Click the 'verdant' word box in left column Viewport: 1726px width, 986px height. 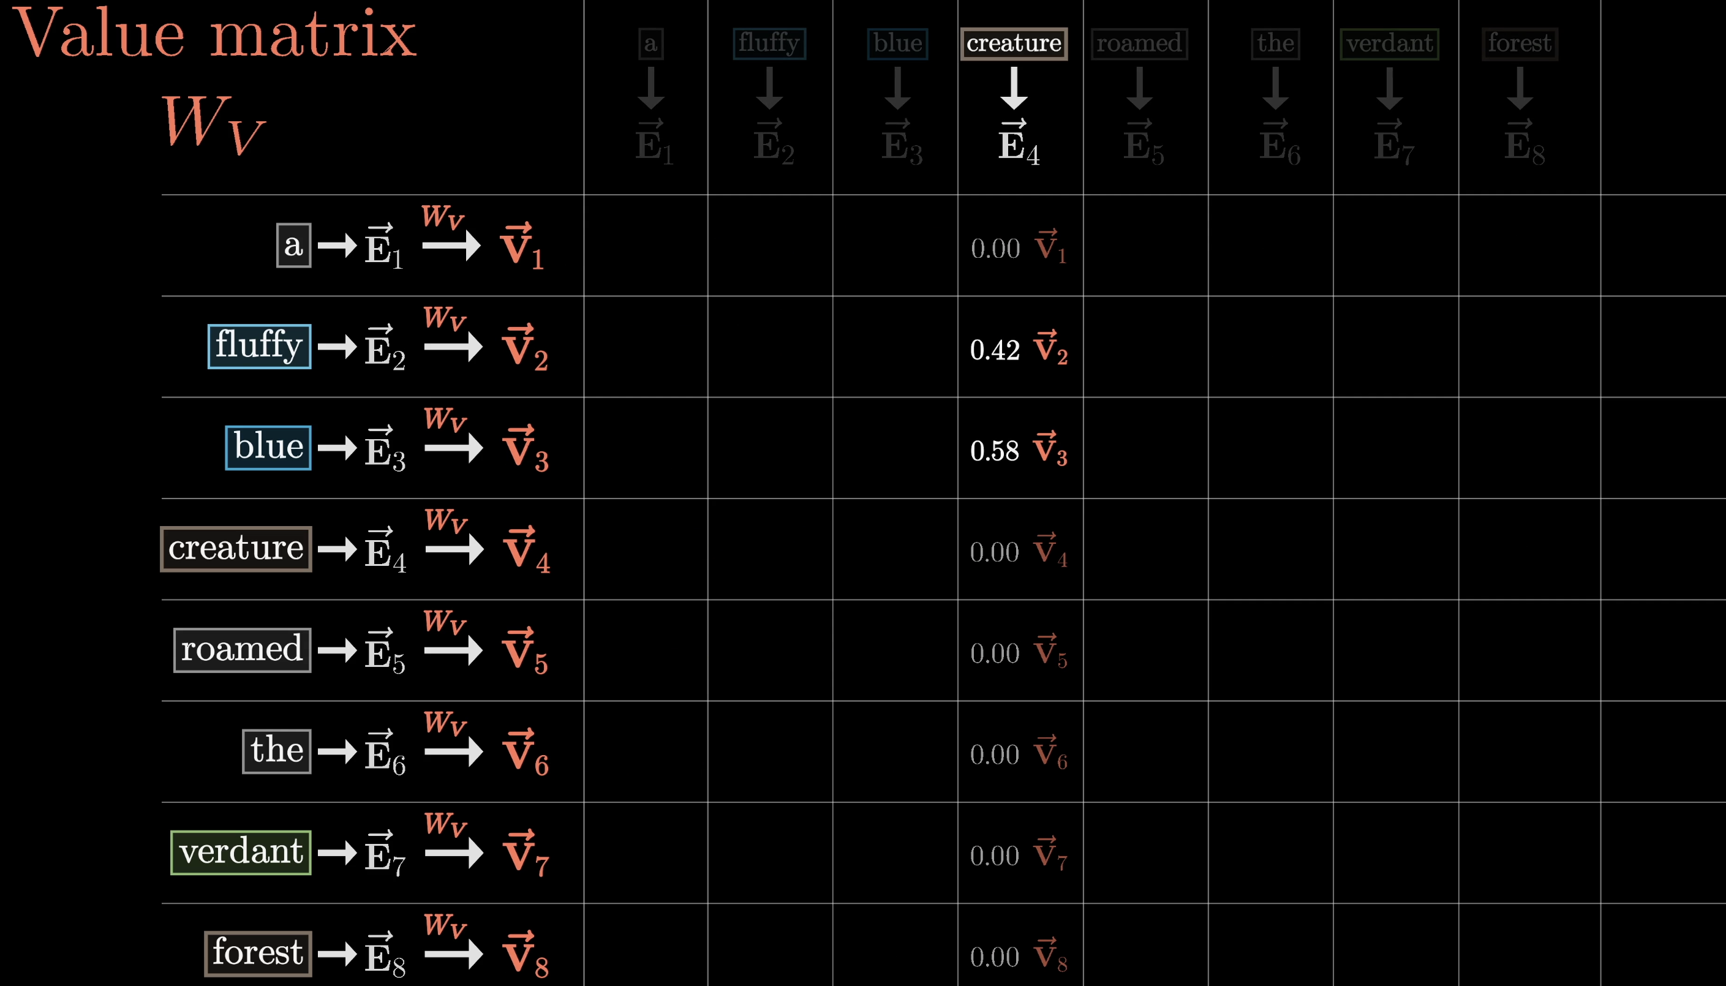coord(241,852)
